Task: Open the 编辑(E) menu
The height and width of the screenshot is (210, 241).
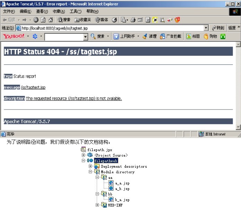Action: point(26,11)
